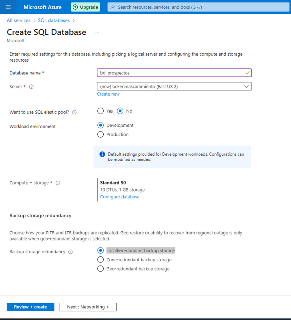
Task: Click the upgrade arrow icon
Action: (x=75, y=7)
